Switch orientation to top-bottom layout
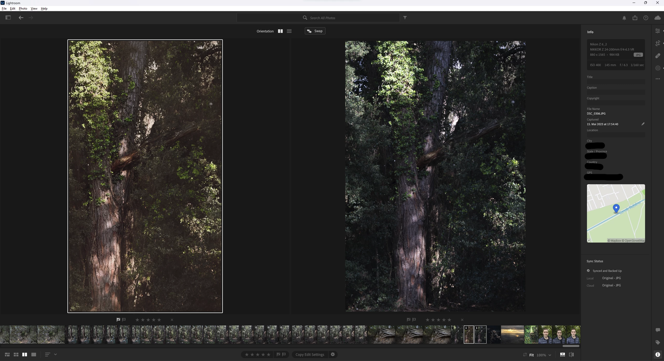Screen dimensions: 664x361 tap(289, 31)
